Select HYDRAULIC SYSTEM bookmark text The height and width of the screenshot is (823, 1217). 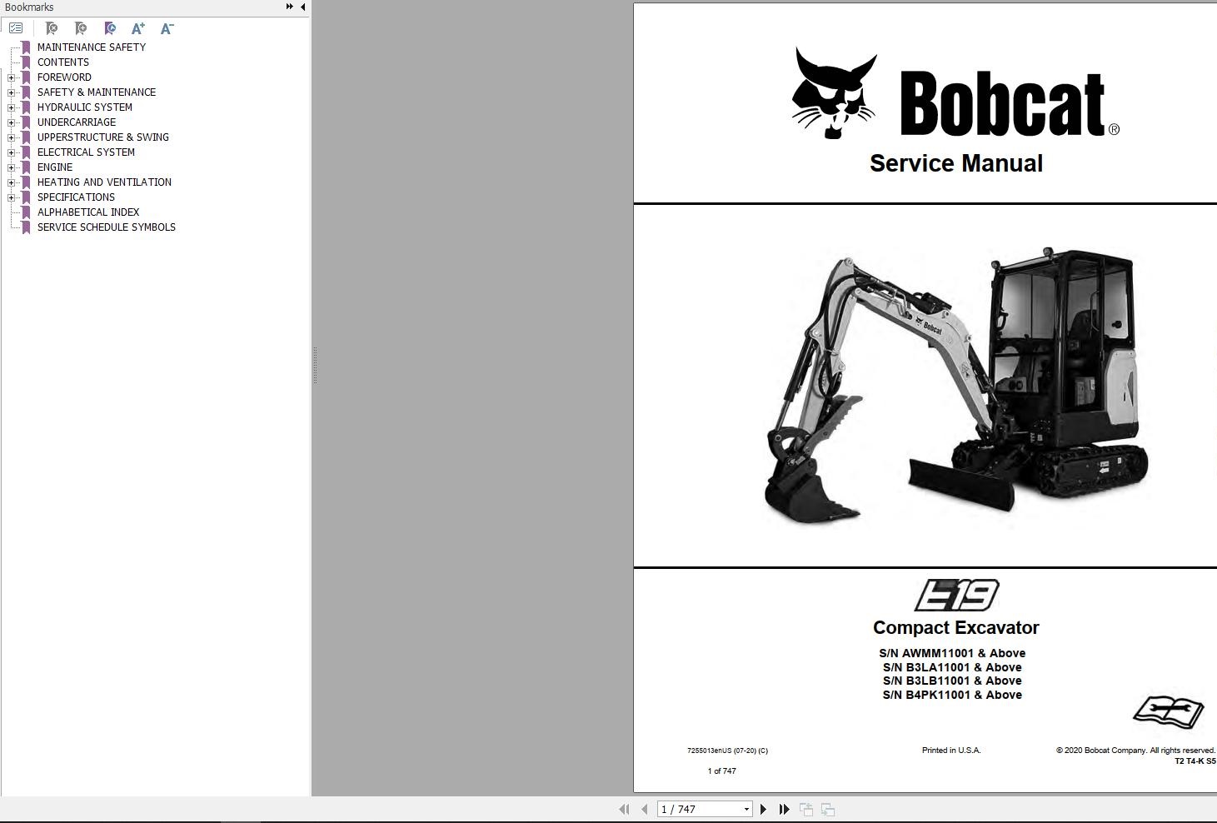click(85, 107)
